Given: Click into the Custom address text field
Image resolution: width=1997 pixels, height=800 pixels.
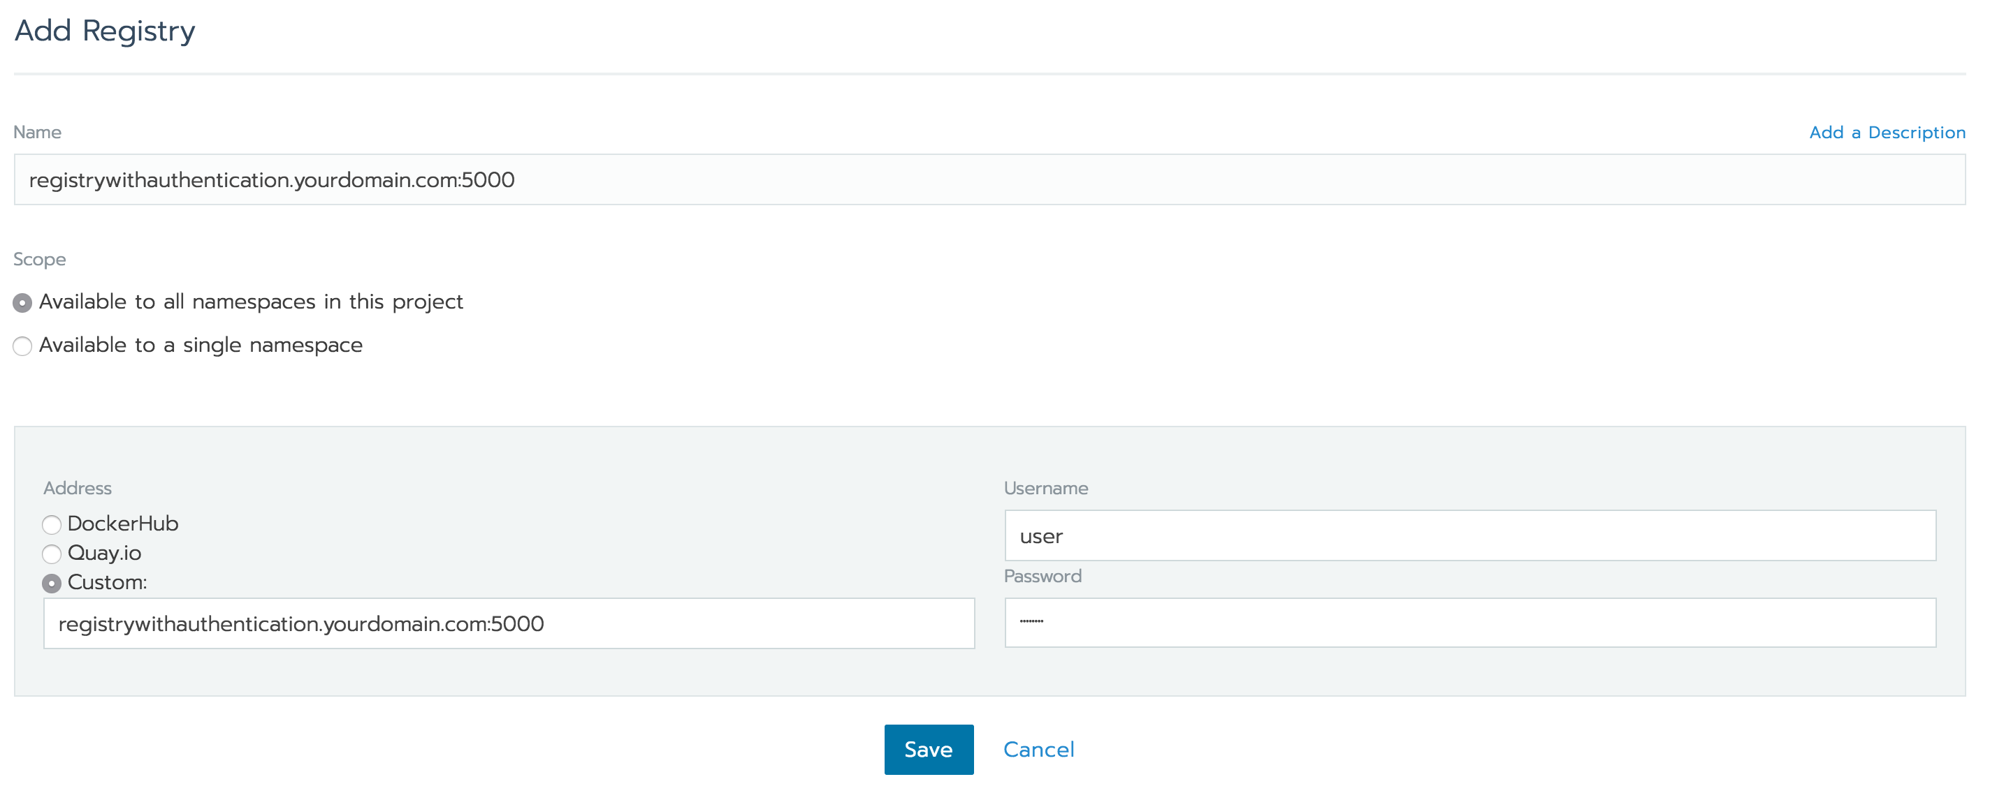Looking at the screenshot, I should point(509,623).
